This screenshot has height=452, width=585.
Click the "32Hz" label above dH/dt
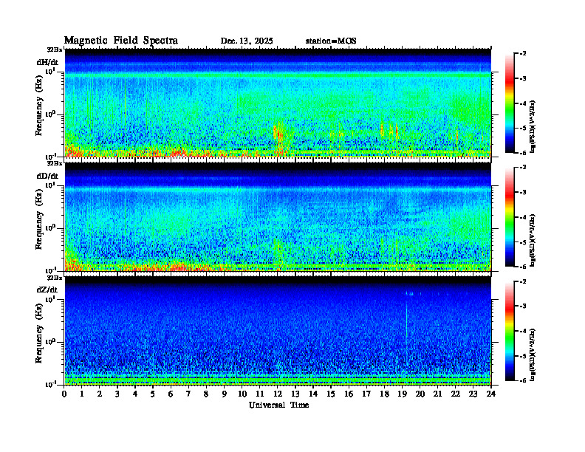click(54, 49)
